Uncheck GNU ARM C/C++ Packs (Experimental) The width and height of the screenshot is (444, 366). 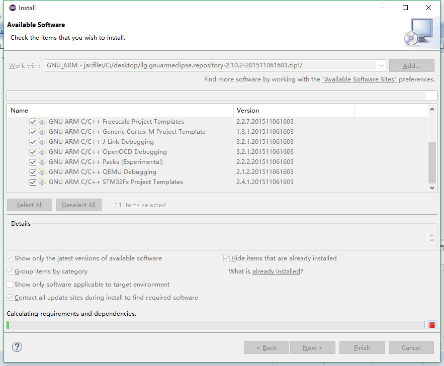(33, 161)
